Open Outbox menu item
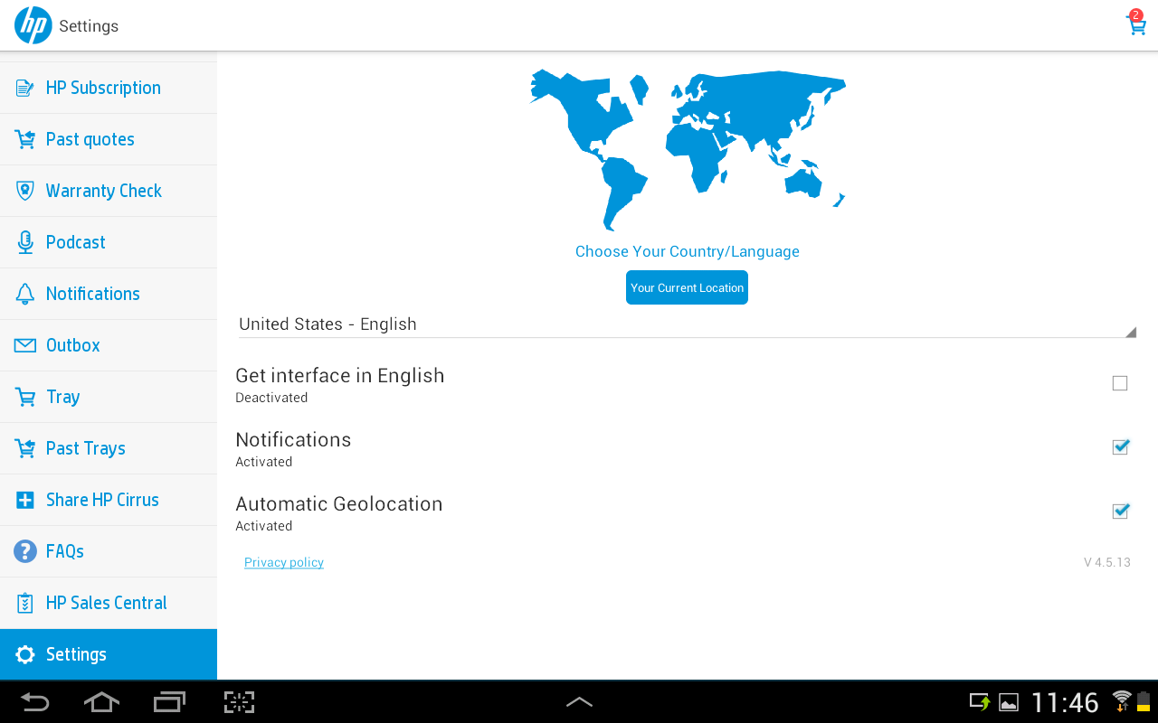This screenshot has height=723, width=1158. tap(109, 345)
